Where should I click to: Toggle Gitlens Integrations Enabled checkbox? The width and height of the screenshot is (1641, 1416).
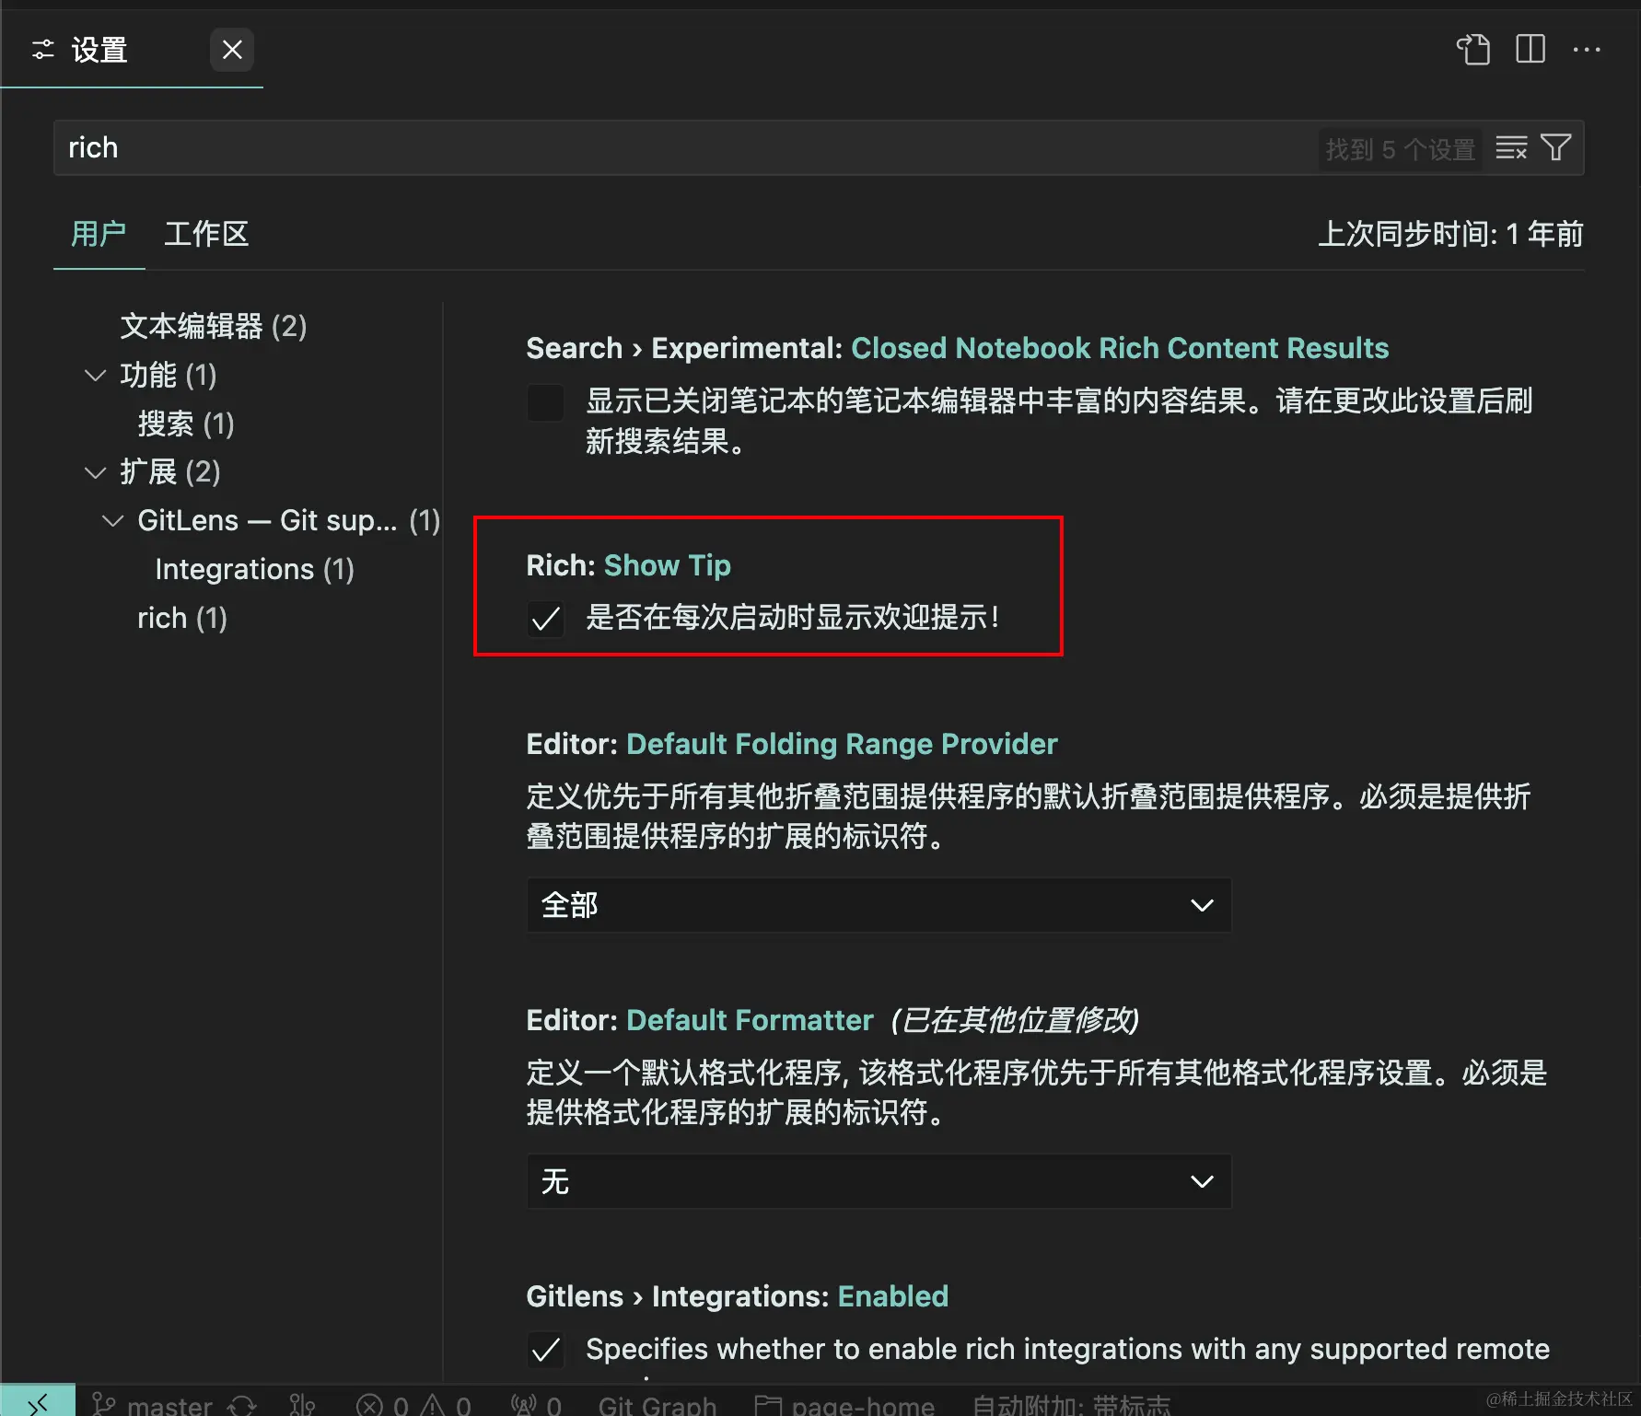[x=545, y=1350]
